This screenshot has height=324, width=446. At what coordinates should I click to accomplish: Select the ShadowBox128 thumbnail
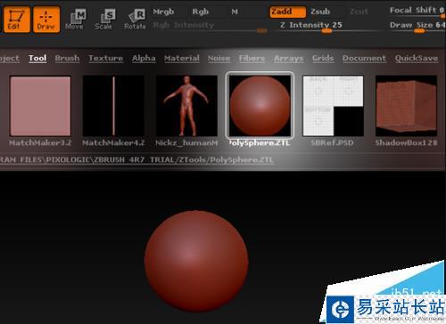(406, 106)
